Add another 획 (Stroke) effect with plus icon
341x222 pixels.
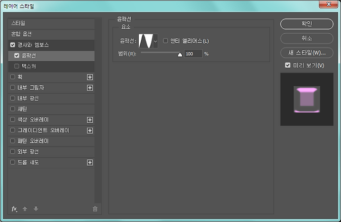[90, 77]
